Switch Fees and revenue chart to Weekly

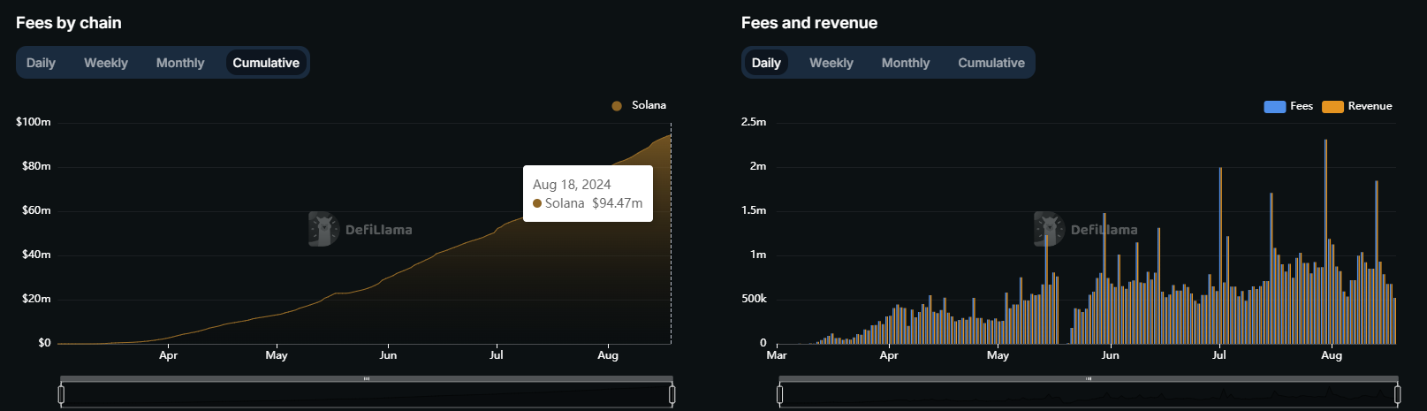click(831, 63)
